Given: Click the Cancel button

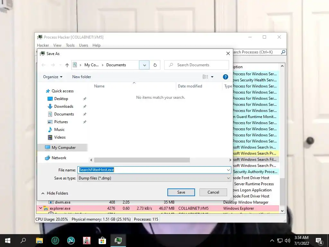Looking at the screenshot, I should pos(213,192).
